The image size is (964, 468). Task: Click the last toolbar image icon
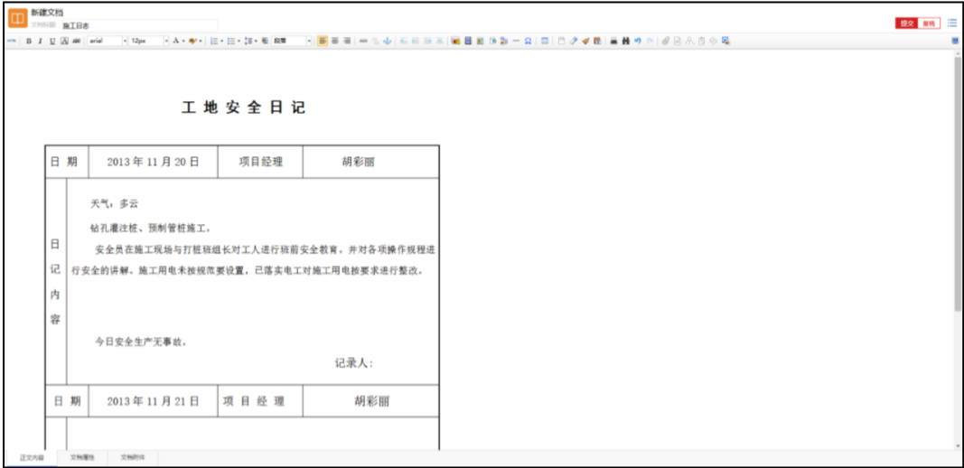click(725, 42)
